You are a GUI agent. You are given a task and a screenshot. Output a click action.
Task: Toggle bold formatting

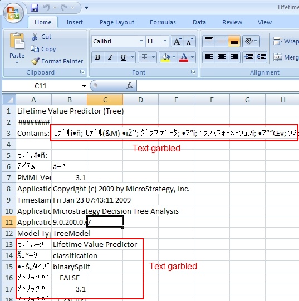pyautogui.click(x=97, y=57)
